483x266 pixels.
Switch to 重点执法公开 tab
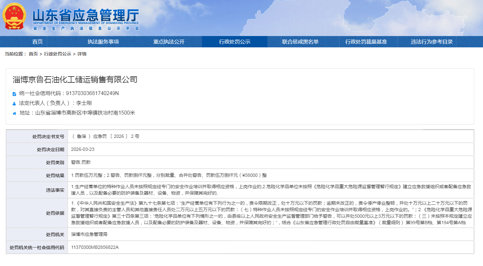coord(169,42)
